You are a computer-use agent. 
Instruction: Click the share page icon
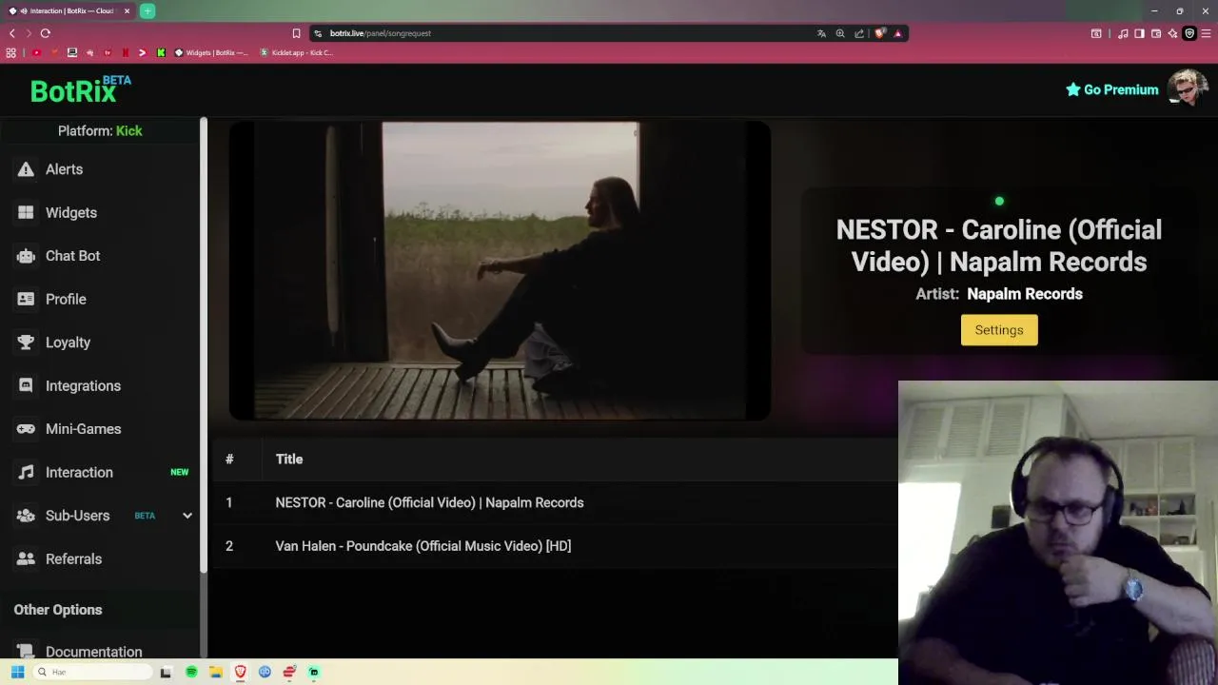[859, 33]
